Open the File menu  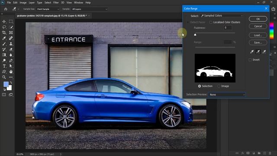click(9, 3)
